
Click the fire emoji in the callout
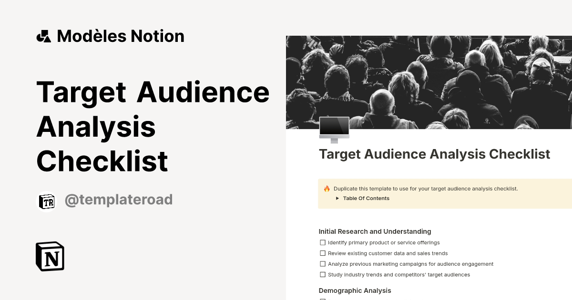click(326, 189)
